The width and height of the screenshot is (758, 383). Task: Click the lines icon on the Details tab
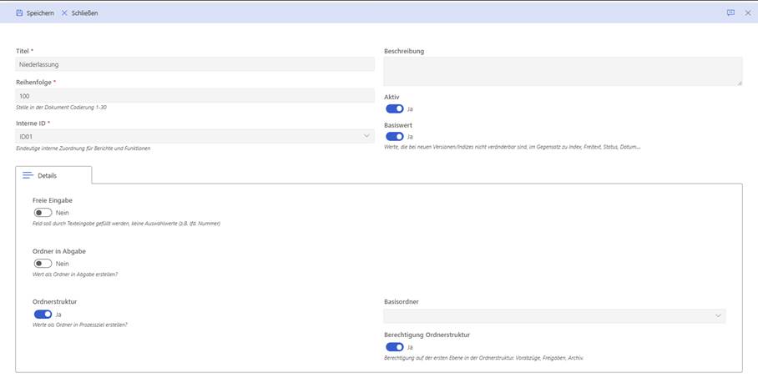click(x=28, y=175)
